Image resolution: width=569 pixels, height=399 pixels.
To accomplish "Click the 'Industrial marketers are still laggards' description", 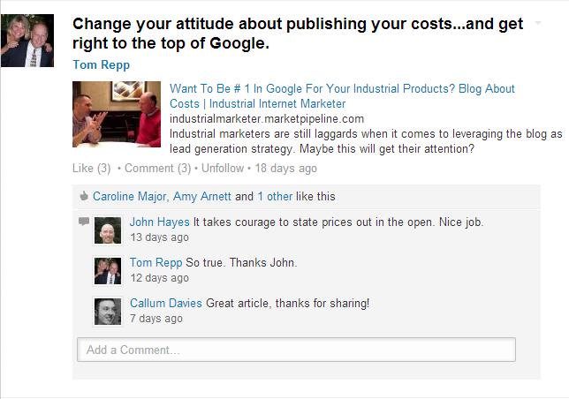I will tap(366, 141).
